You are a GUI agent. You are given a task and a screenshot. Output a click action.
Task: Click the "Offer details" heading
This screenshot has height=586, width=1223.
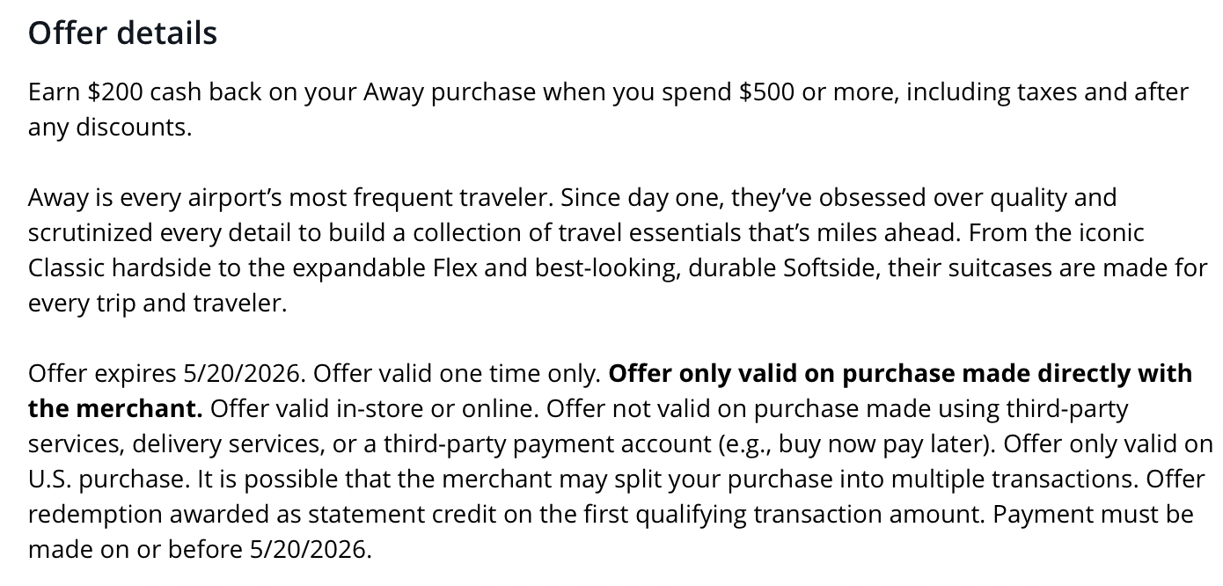(122, 33)
